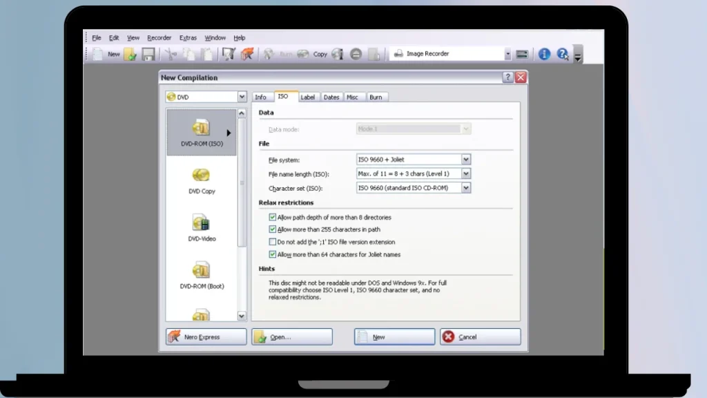Image resolution: width=707 pixels, height=398 pixels.
Task: Click the compilation list scrollbar thumb
Action: click(242, 182)
